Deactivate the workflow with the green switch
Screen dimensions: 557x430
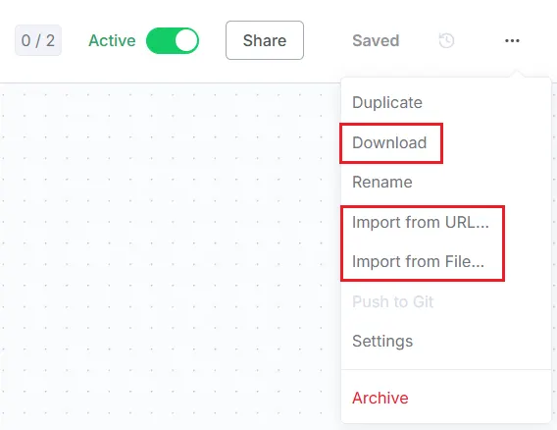tap(173, 40)
